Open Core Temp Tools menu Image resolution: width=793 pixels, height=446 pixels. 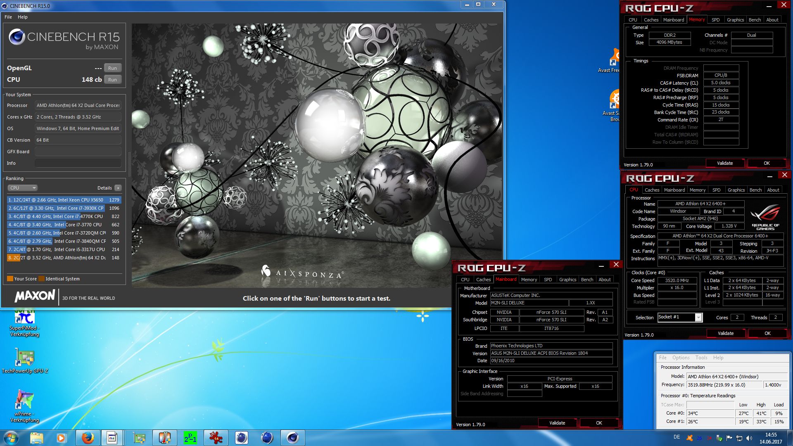tap(701, 358)
